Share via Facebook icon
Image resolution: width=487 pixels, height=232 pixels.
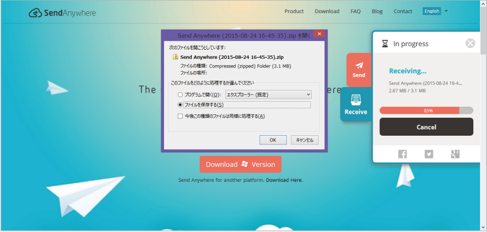[402, 154]
